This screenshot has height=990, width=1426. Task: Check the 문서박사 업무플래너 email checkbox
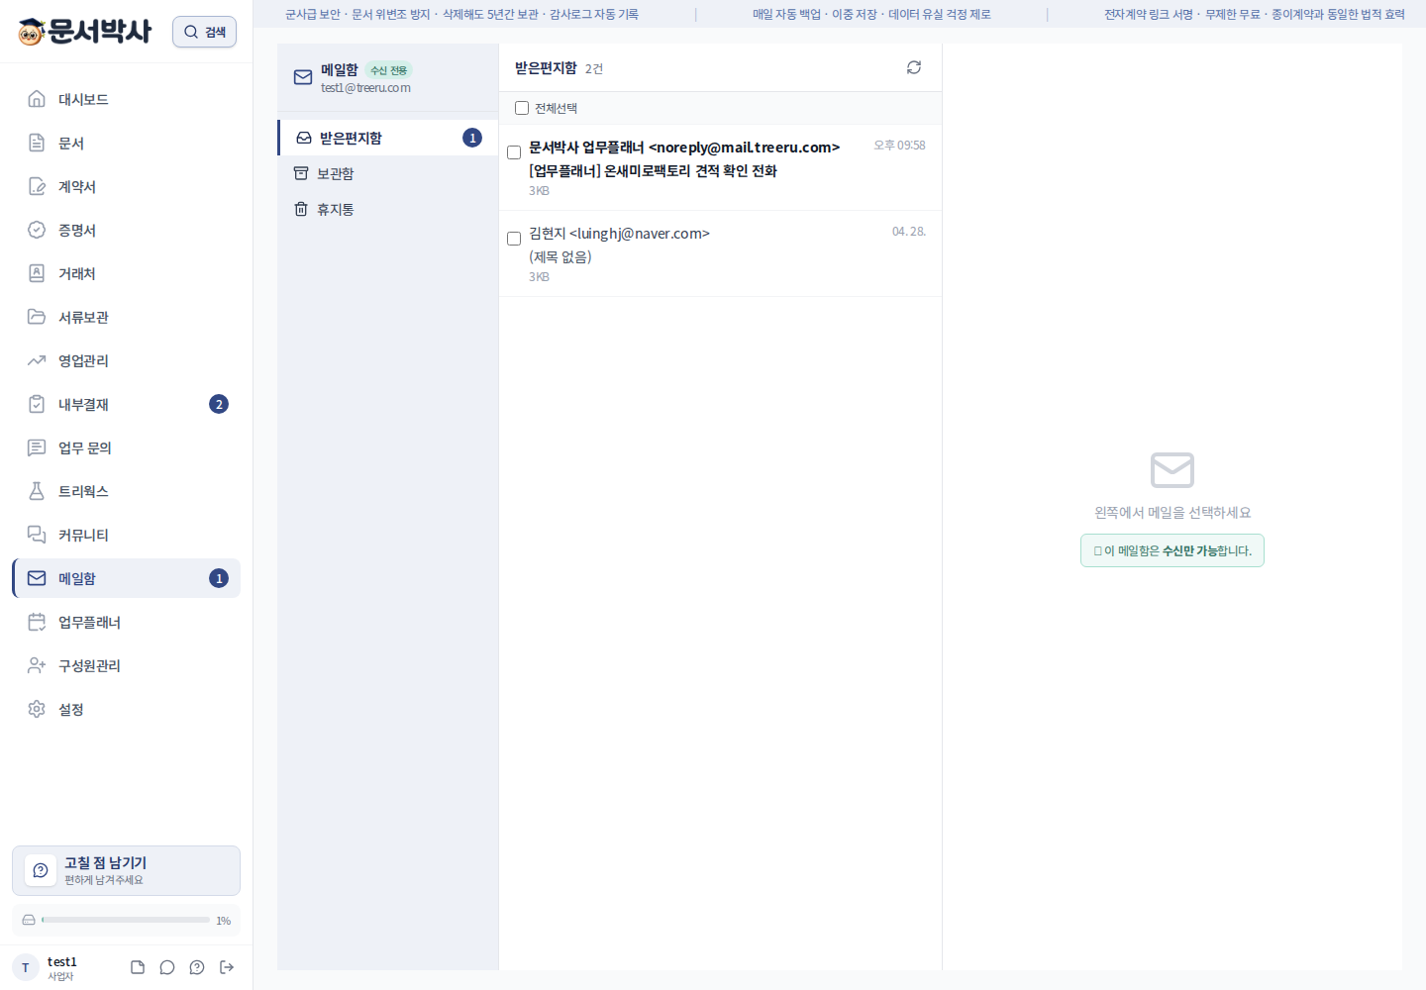[x=514, y=152]
